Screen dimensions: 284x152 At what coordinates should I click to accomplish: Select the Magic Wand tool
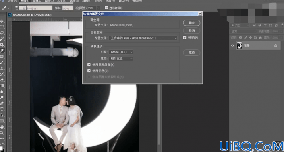click(x=2, y=39)
